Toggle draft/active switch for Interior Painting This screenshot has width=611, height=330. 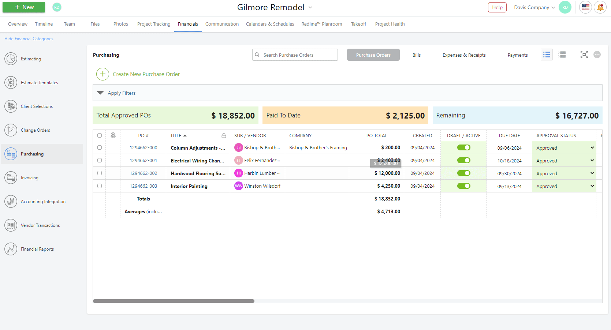464,186
